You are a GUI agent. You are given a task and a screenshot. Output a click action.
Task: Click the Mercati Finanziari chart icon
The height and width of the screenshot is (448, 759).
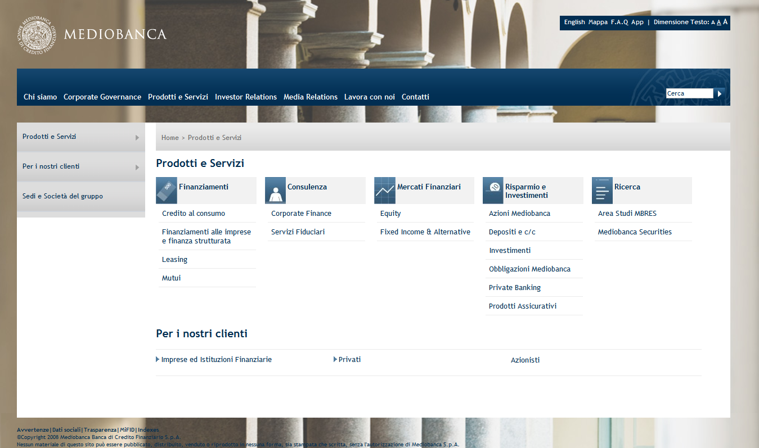tap(385, 191)
